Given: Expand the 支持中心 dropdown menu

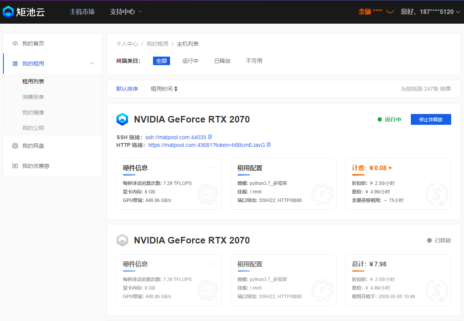Looking at the screenshot, I should tap(126, 12).
